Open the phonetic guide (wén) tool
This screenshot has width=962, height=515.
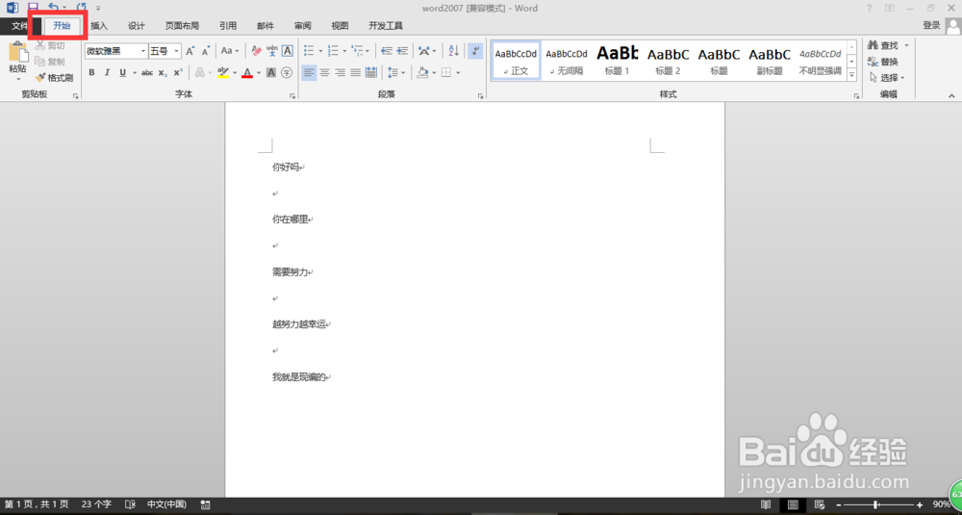pyautogui.click(x=272, y=51)
